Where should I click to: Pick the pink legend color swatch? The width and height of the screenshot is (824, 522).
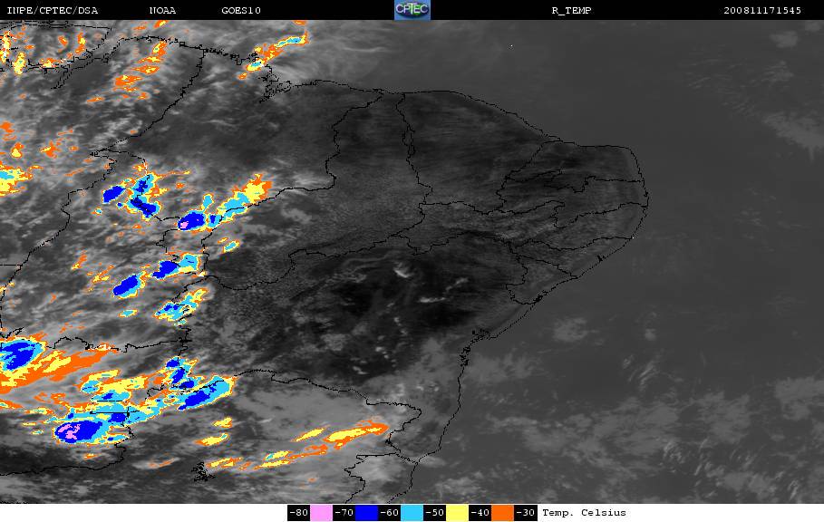(321, 513)
